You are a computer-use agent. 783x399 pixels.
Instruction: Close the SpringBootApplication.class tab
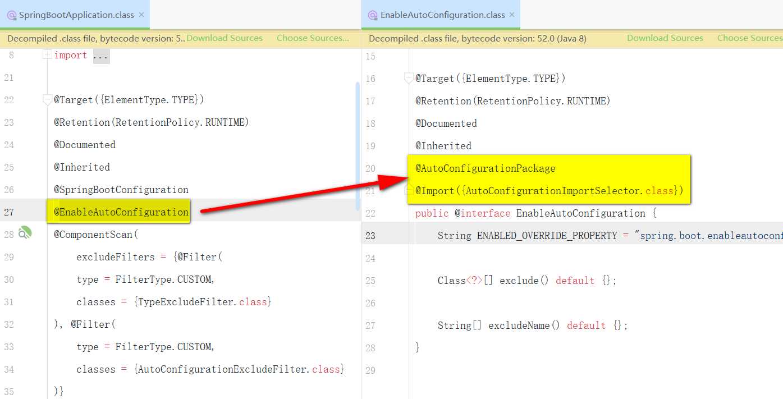point(141,15)
